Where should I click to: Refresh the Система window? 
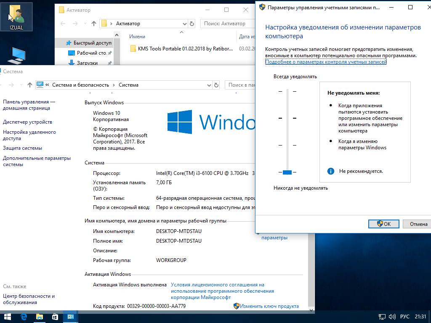(216, 85)
